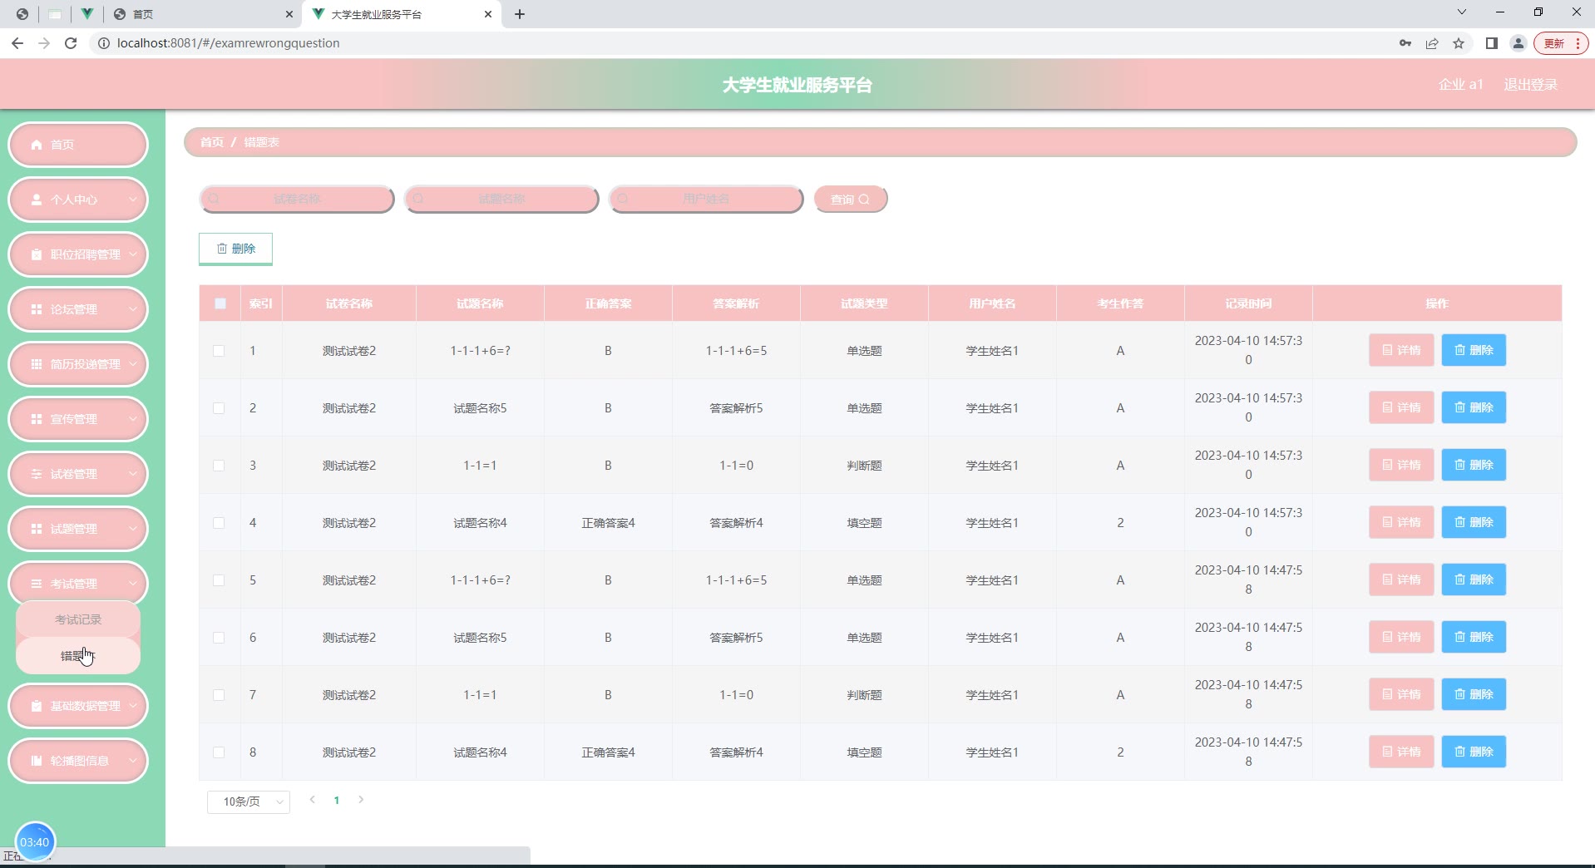Click the 记录时间 column header

coord(1248,303)
